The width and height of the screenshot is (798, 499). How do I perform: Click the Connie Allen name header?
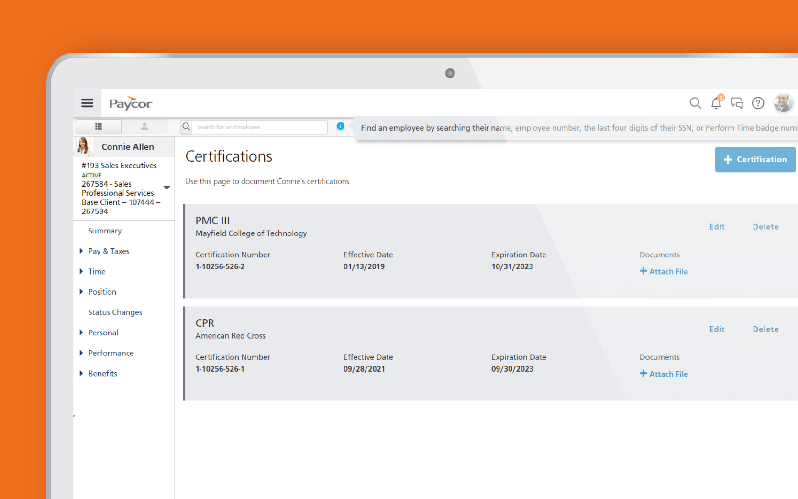point(128,147)
